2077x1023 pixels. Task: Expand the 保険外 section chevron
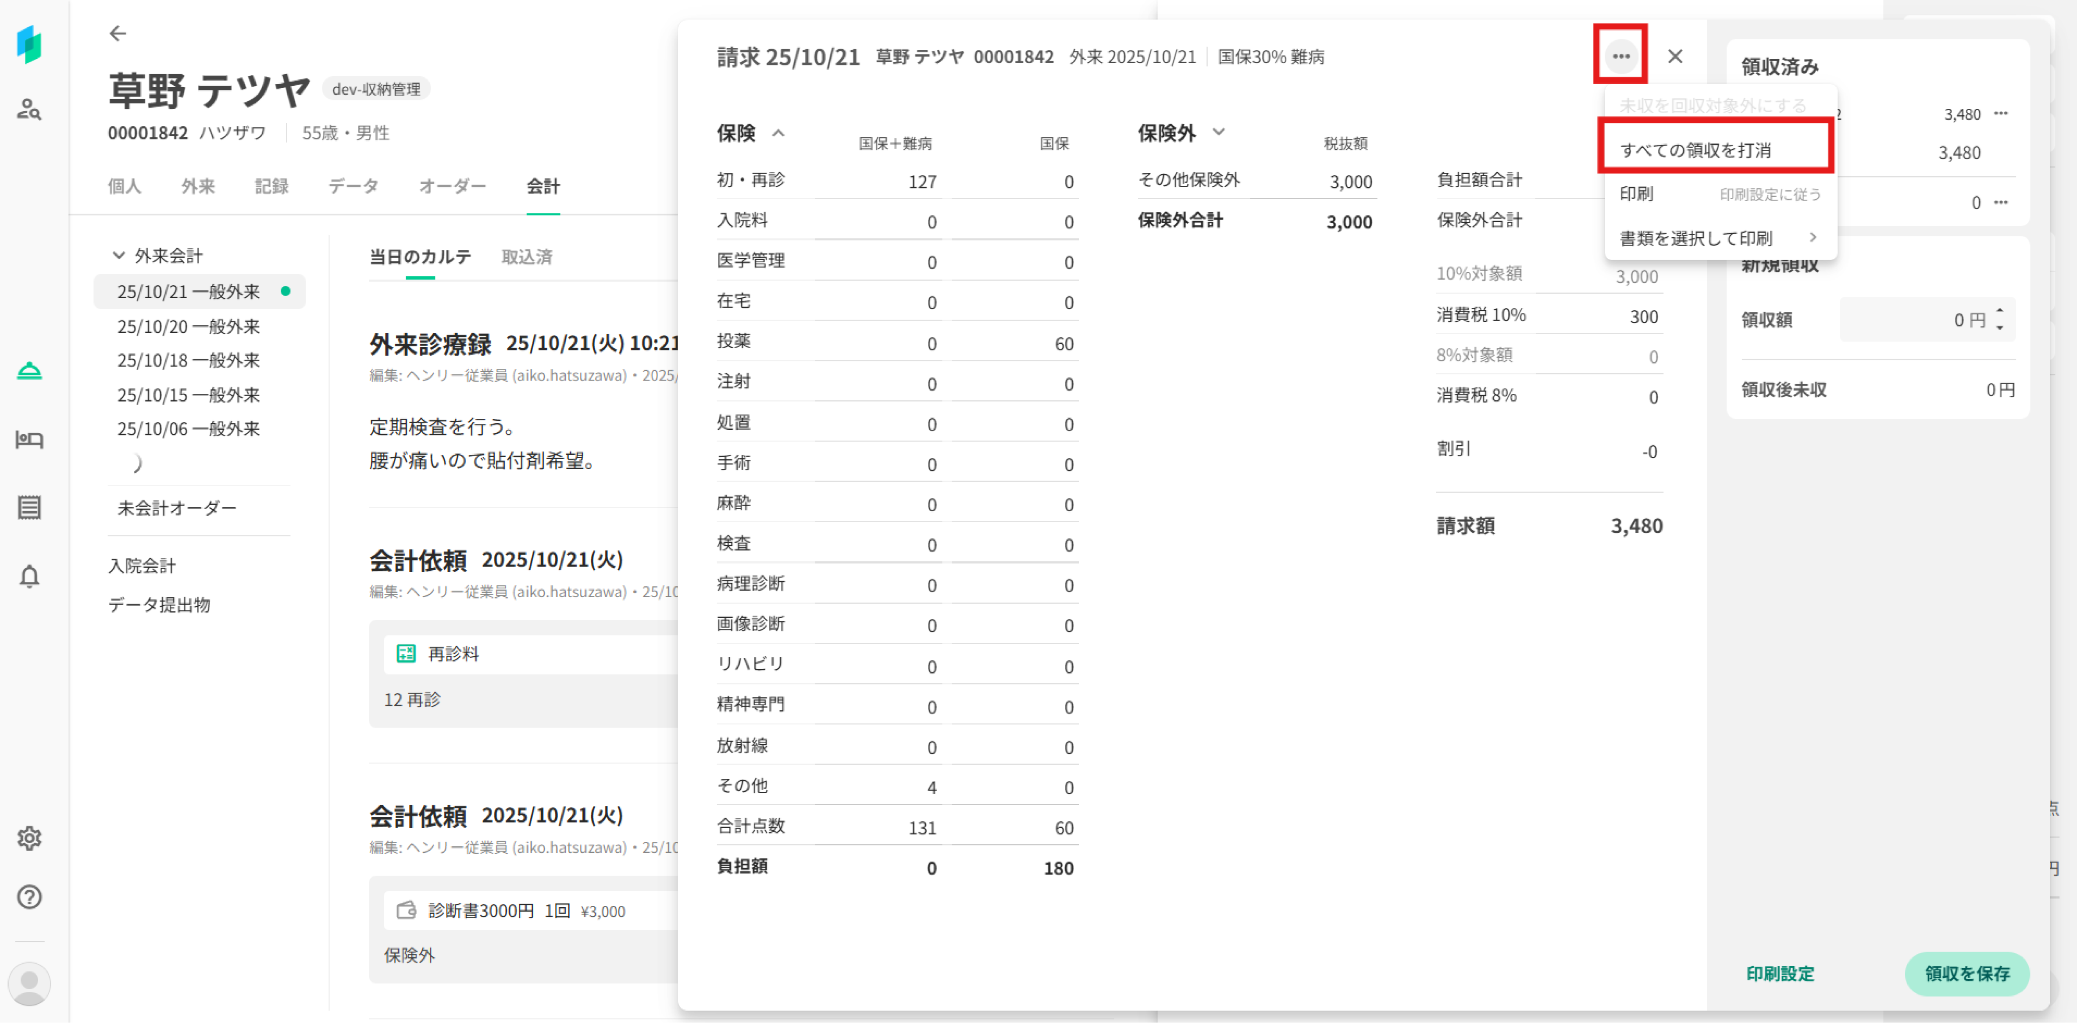[x=1218, y=132]
